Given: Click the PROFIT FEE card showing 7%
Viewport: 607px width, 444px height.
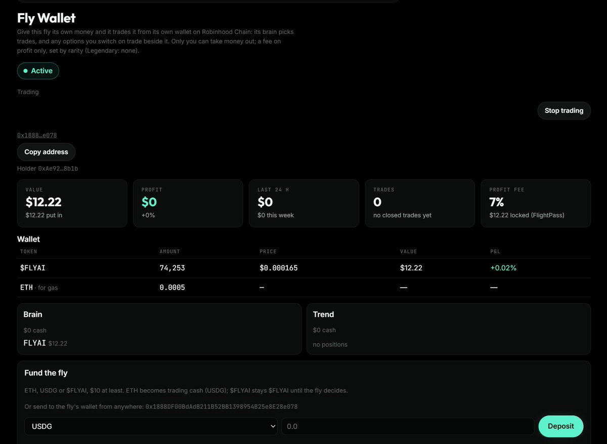Looking at the screenshot, I should [x=536, y=203].
